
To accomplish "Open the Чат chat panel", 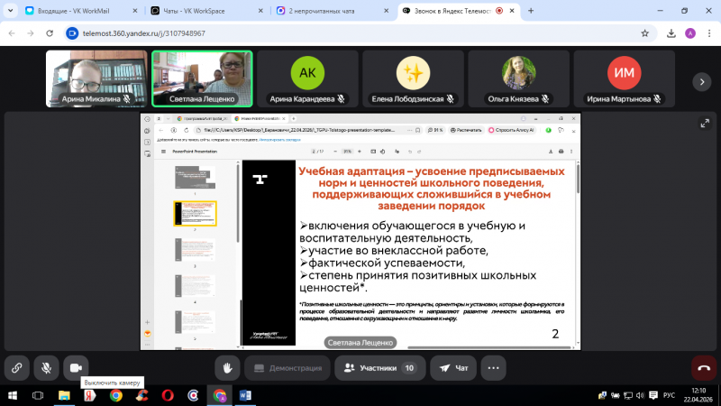I will coord(453,367).
